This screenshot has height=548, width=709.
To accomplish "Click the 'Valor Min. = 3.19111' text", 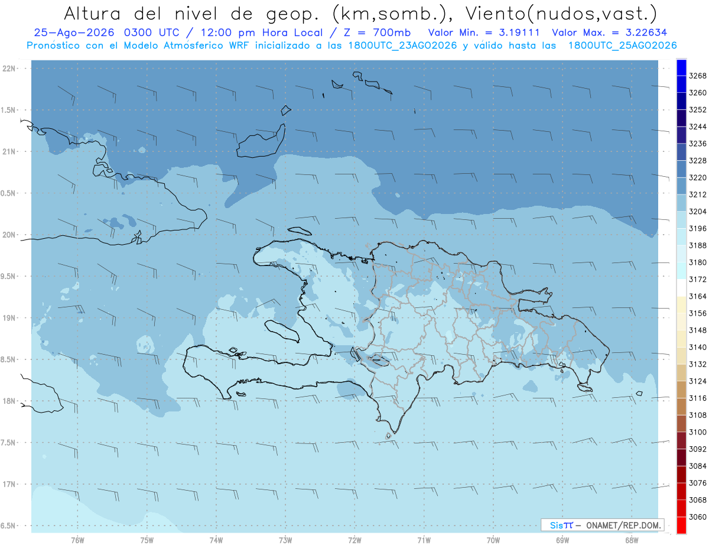I will point(484,33).
